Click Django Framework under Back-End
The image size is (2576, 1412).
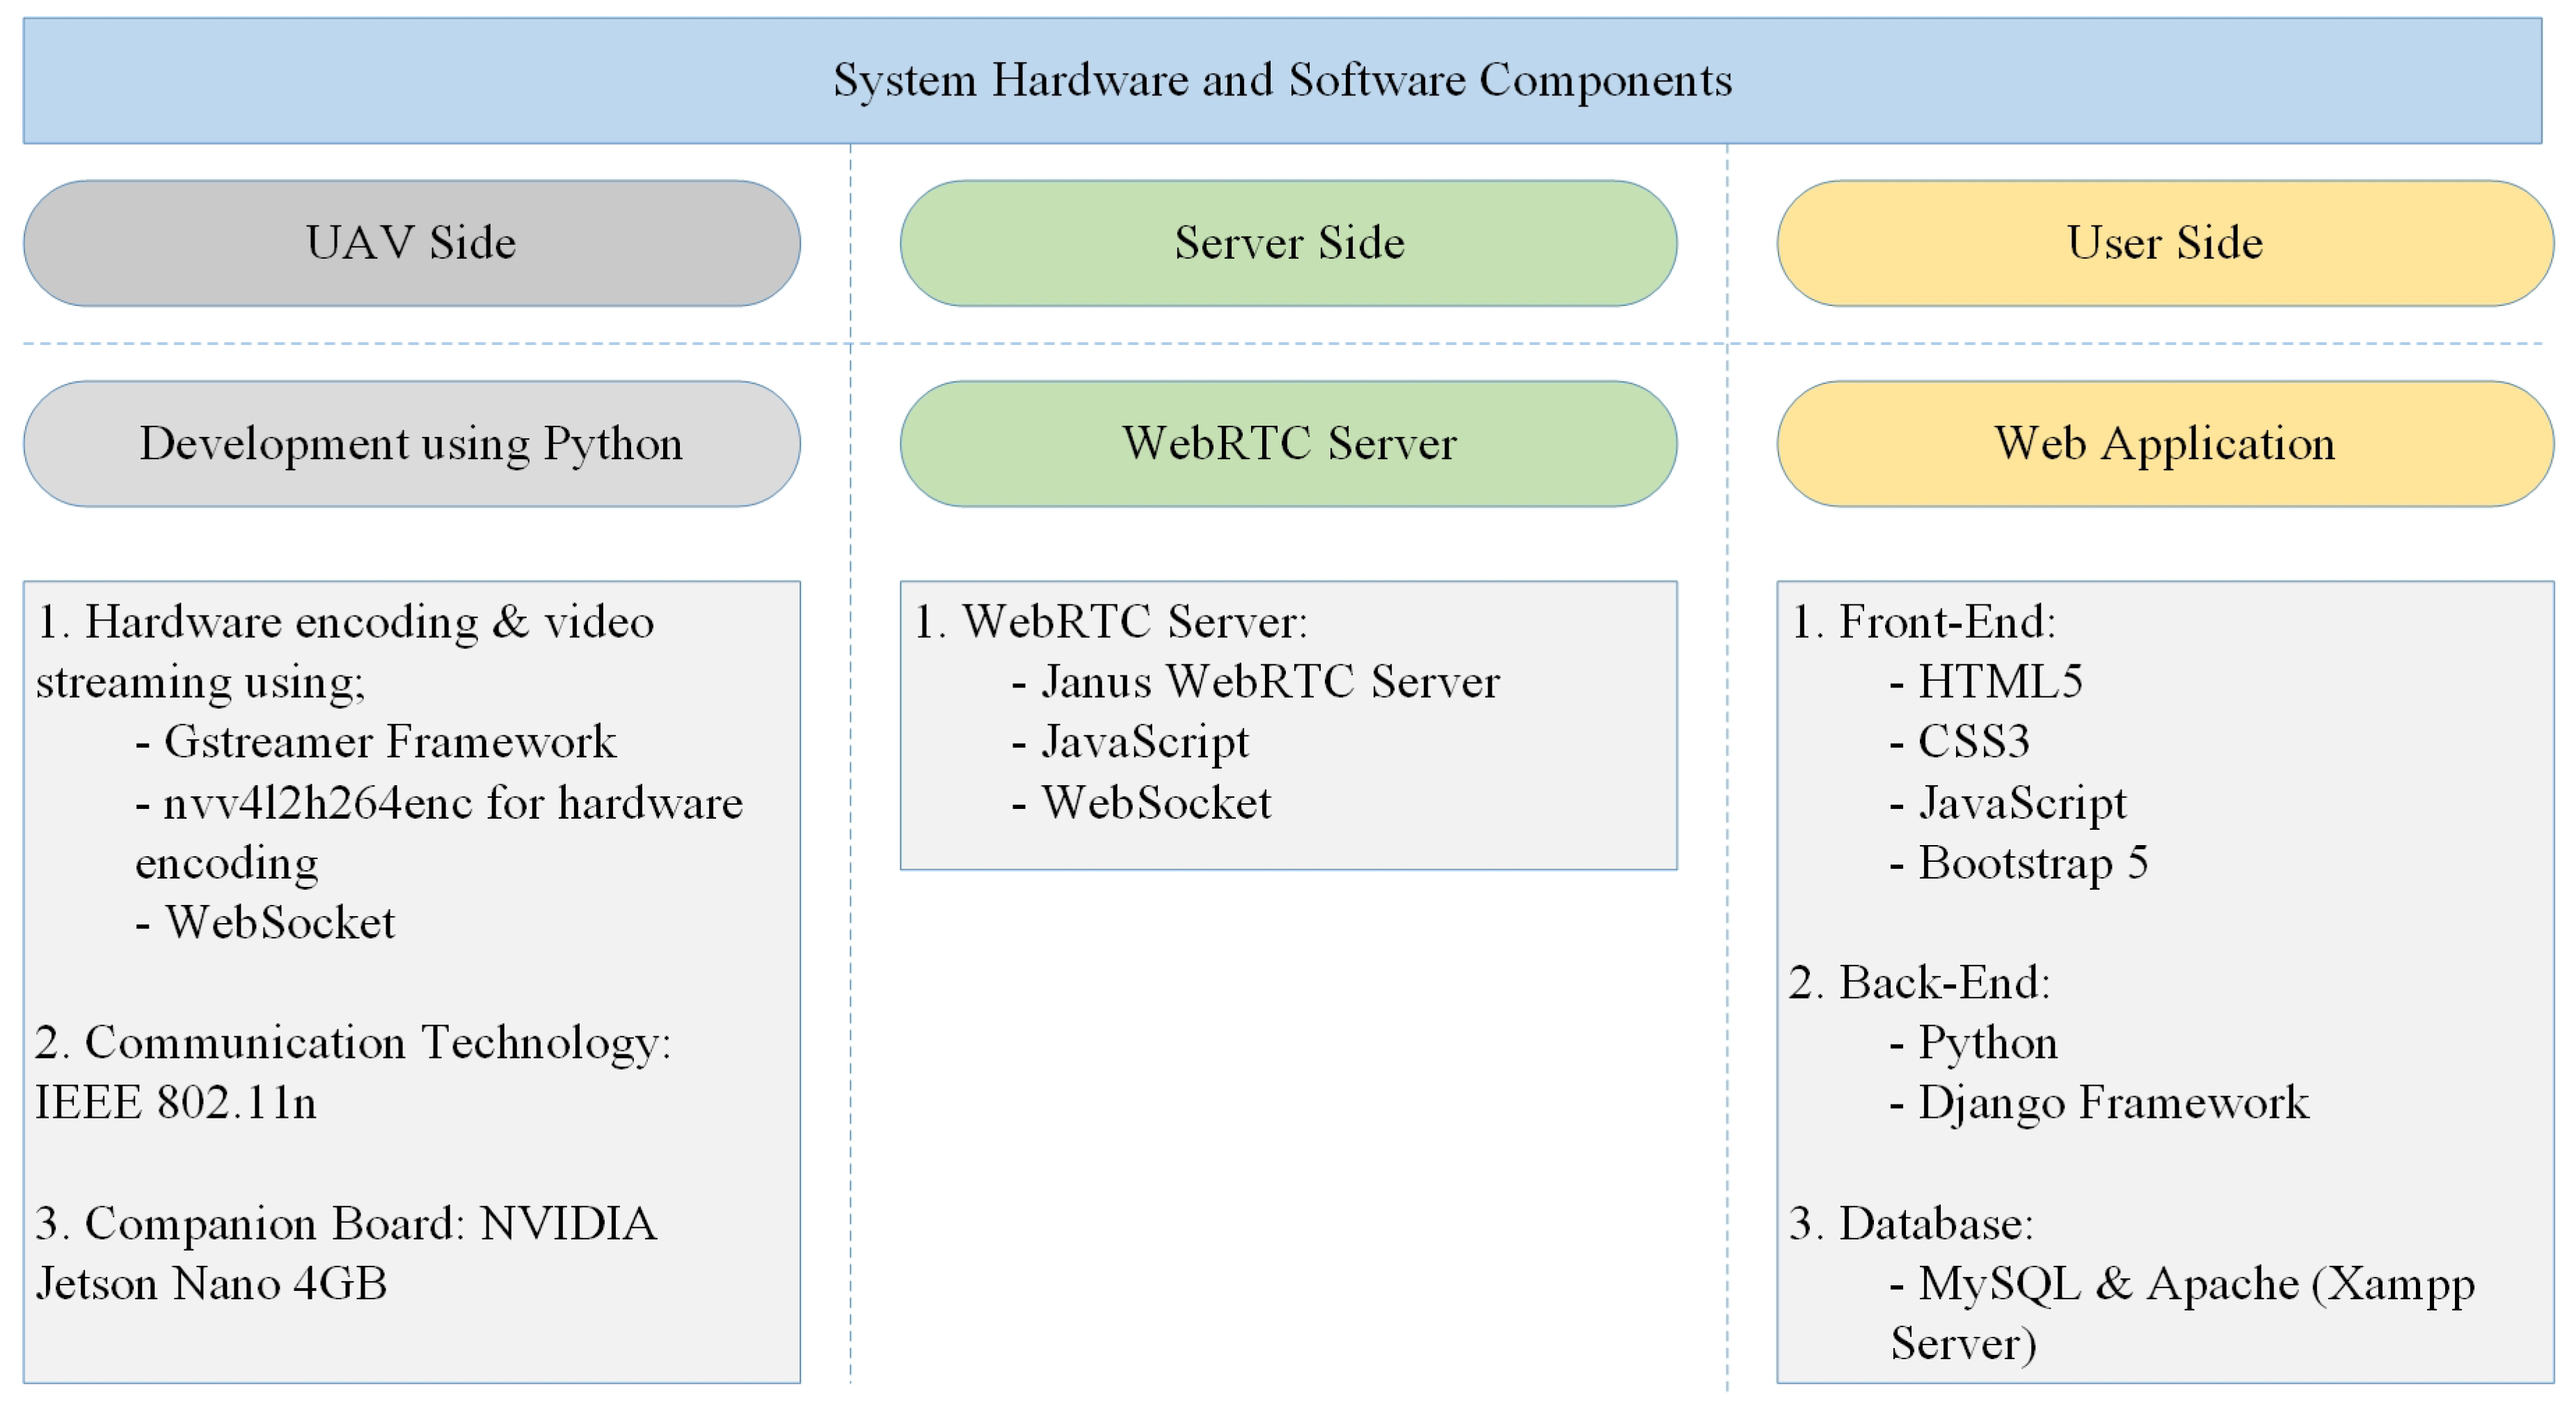2112,1103
